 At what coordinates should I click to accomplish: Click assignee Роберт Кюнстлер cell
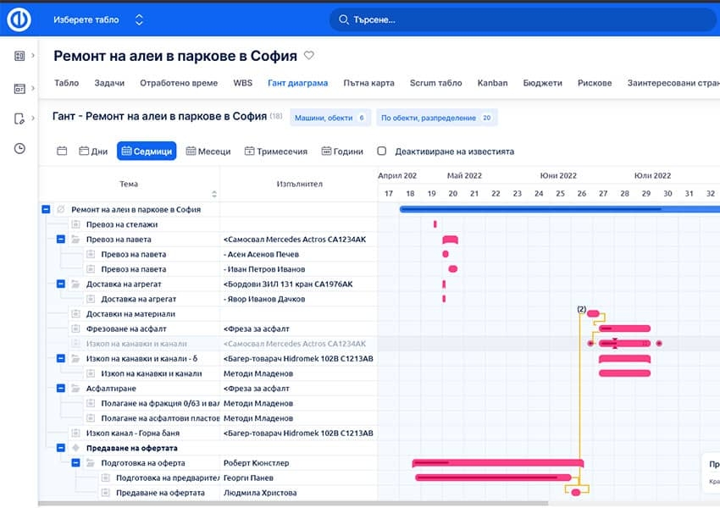click(298, 462)
